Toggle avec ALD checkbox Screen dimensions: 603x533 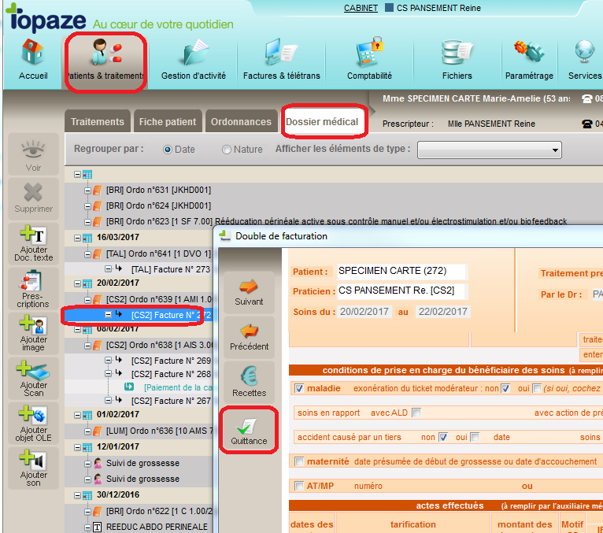416,413
